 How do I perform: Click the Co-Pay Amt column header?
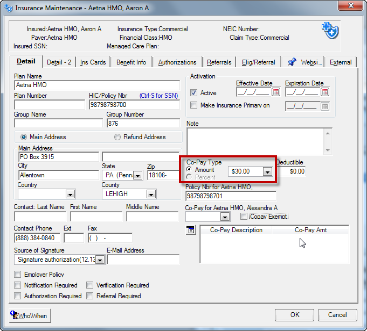(x=310, y=230)
